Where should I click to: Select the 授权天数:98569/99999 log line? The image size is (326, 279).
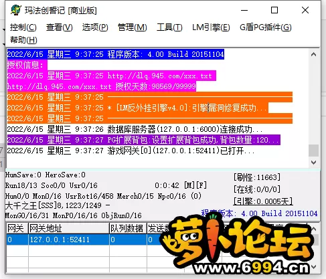click(x=102, y=86)
